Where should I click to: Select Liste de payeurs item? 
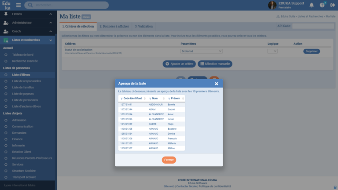pyautogui.click(x=22, y=94)
